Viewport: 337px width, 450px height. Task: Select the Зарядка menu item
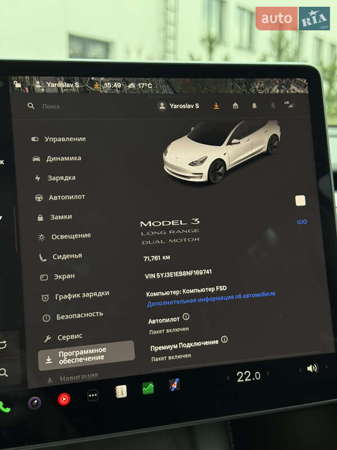pos(54,178)
